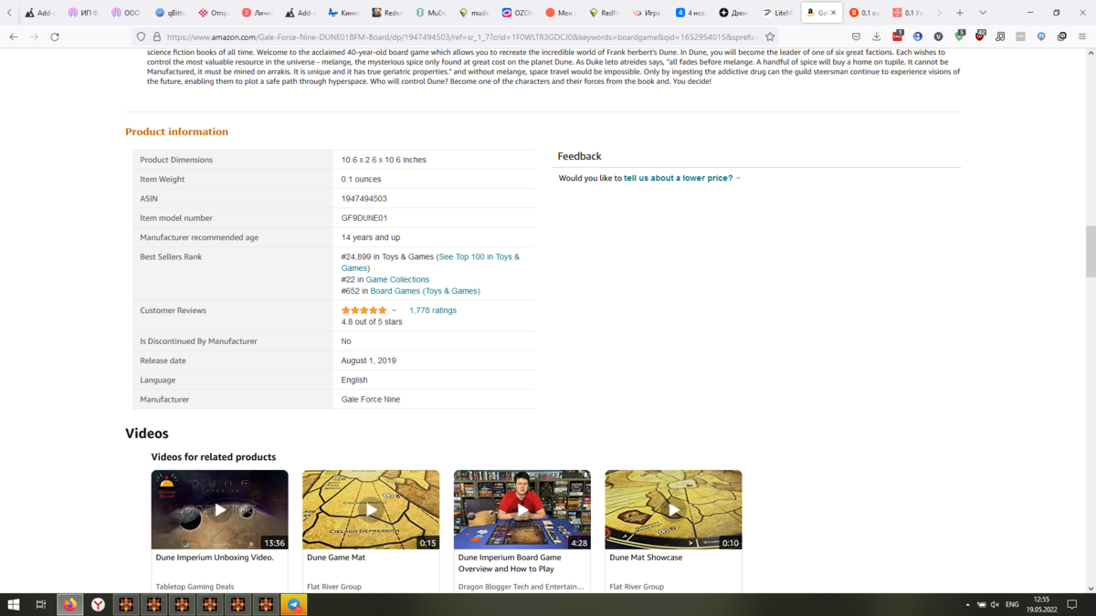List all tabs dropdown arrow
Image resolution: width=1096 pixels, height=616 pixels.
coord(983,13)
